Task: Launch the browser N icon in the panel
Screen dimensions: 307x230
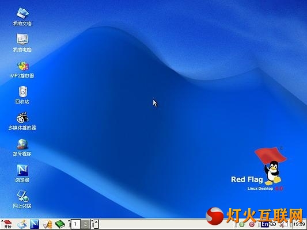Action: [x=35, y=224]
